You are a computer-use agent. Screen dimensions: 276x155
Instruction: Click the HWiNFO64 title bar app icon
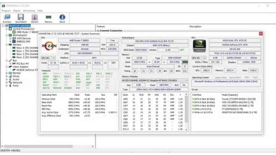3,5
